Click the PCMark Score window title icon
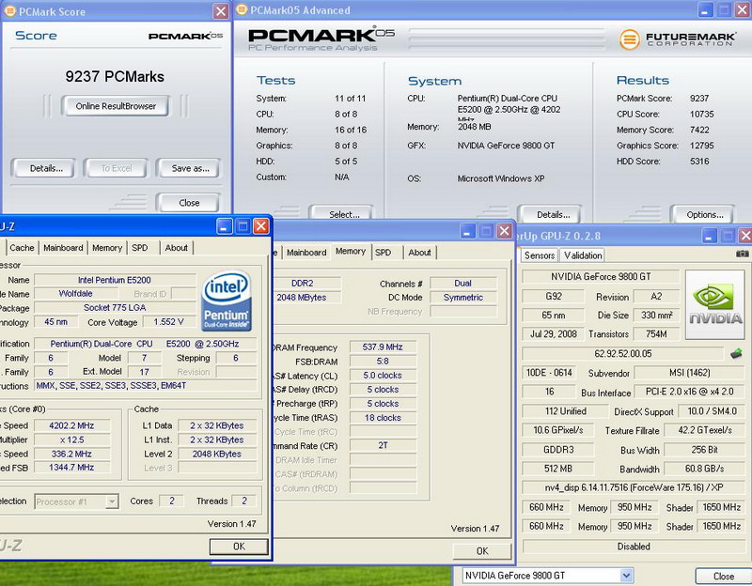752x586 pixels. point(9,11)
